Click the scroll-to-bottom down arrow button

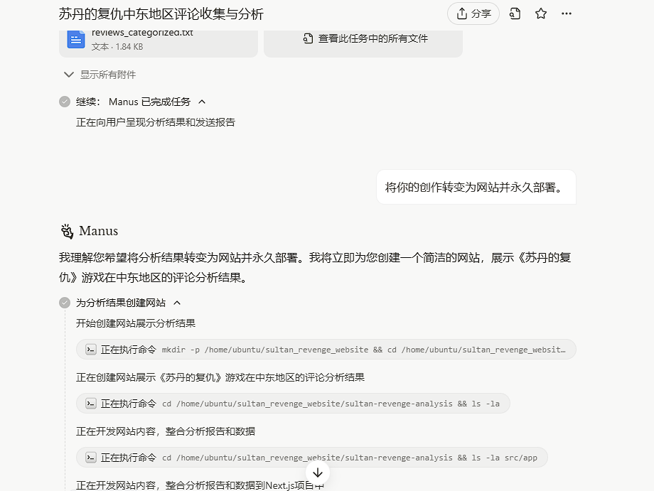coord(318,473)
